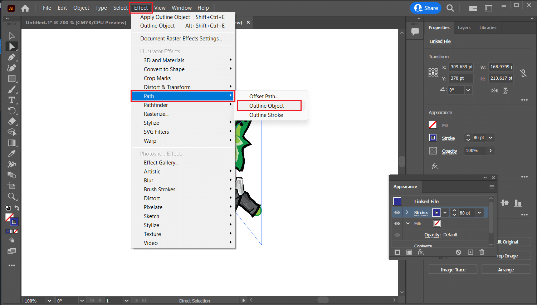Open artboard number dropdown in status bar
The image size is (537, 305).
127,301
